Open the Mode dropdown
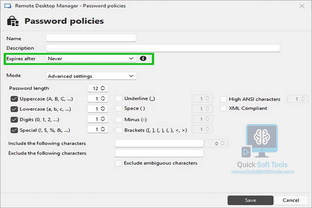Screen dimensions: 312x208 pos(91,76)
